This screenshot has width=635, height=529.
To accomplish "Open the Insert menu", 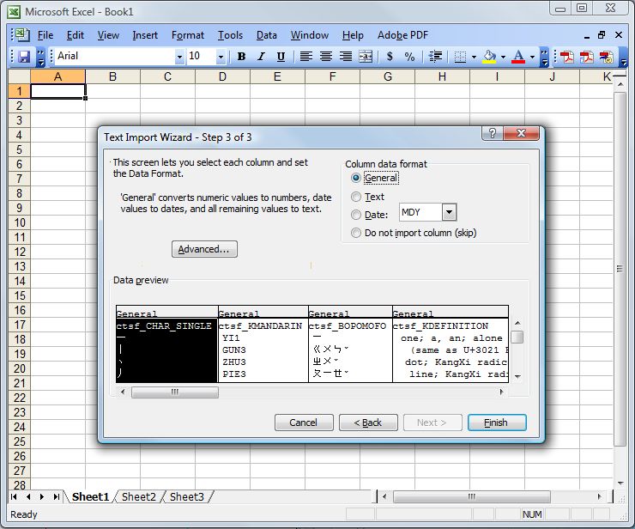I will 145,35.
